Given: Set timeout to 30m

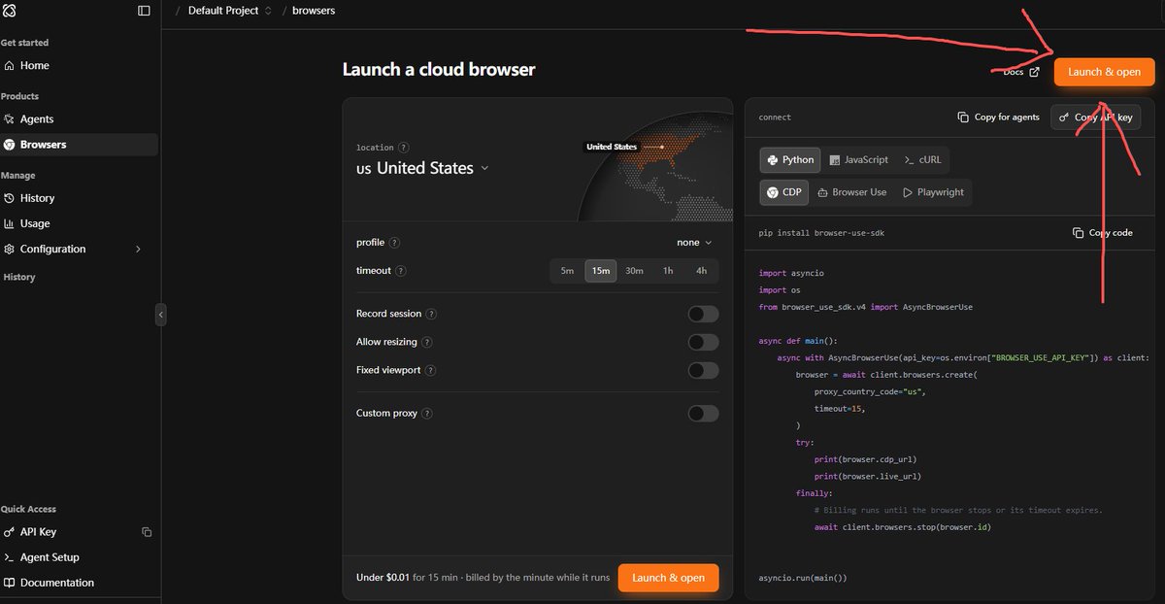Looking at the screenshot, I should point(634,271).
